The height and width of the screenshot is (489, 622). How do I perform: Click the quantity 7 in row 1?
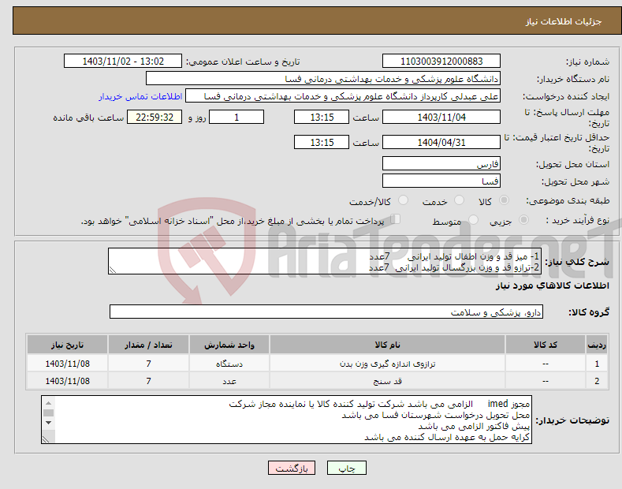[x=148, y=364]
